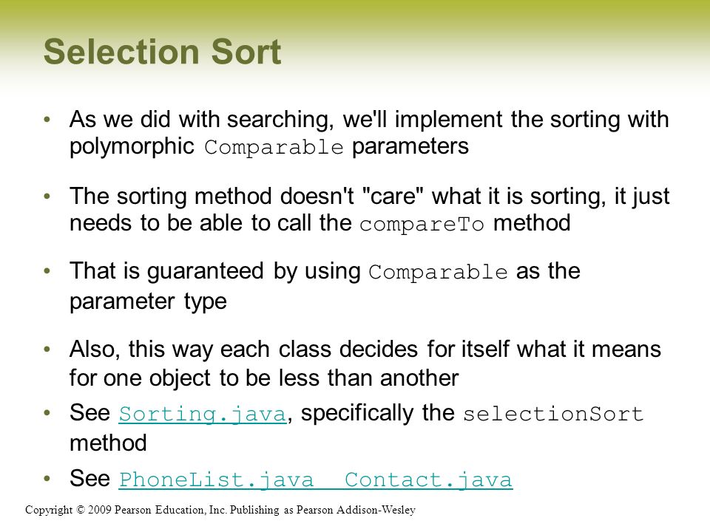Click the Comparable word in third bullet

[x=438, y=272]
